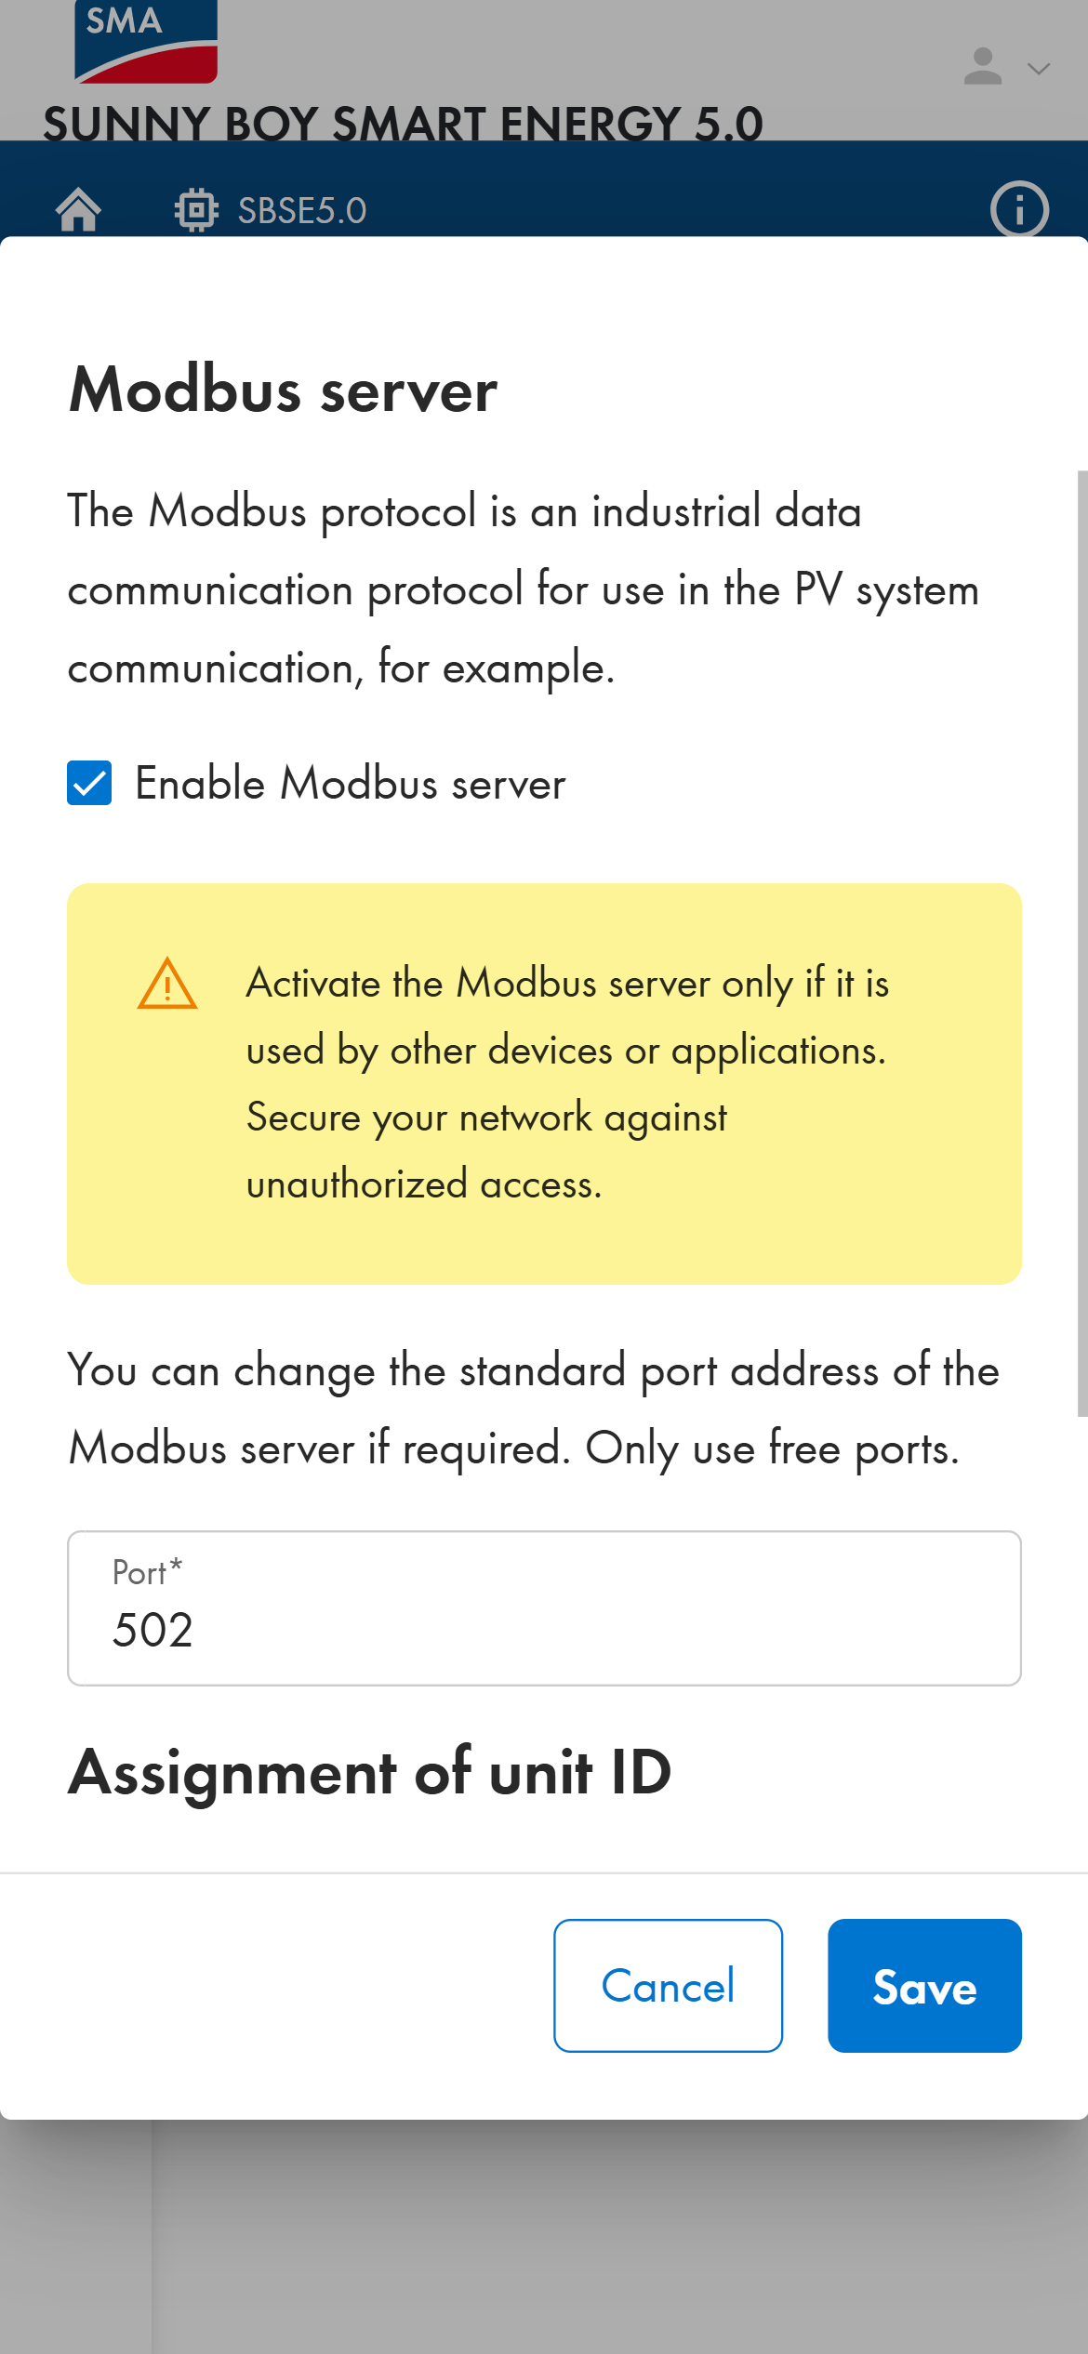The width and height of the screenshot is (1088, 2354).
Task: Click the Sunny Boy Smart Energy 5.0 title
Action: (x=403, y=124)
